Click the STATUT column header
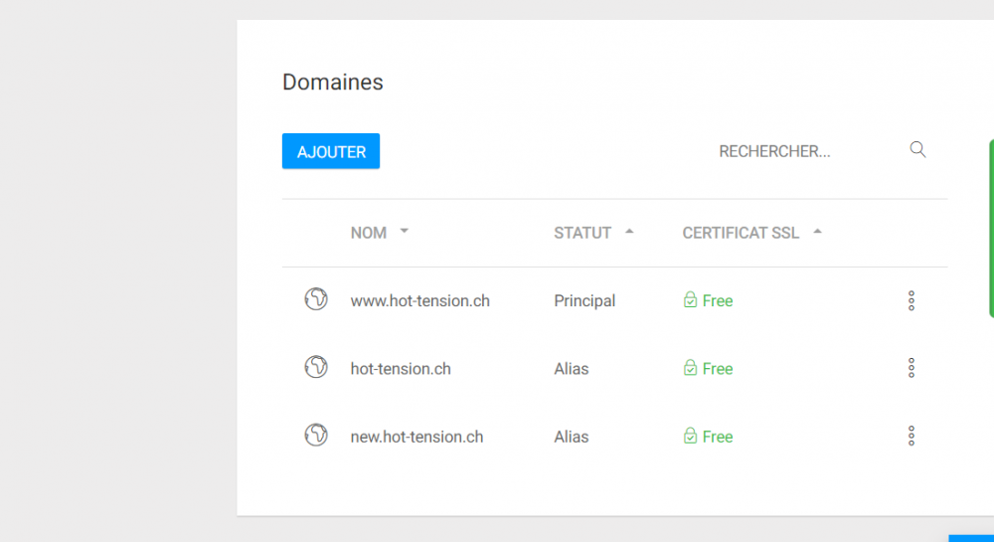The height and width of the screenshot is (542, 994). point(582,233)
